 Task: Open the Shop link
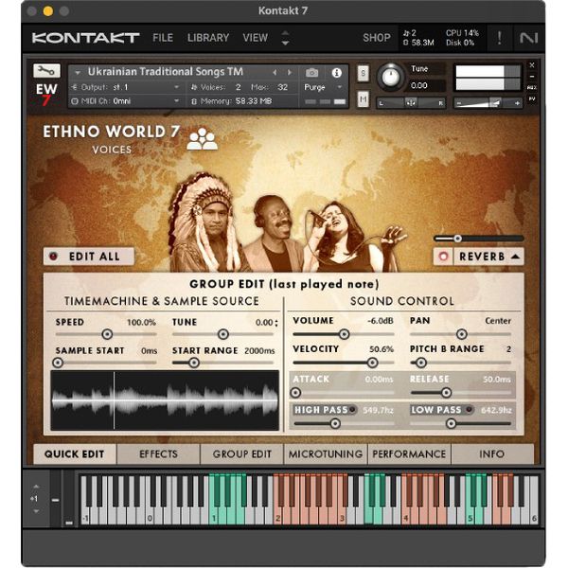pyautogui.click(x=376, y=38)
